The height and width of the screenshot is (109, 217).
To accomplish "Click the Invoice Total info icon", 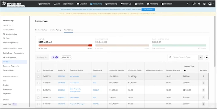I will click(185, 70).
